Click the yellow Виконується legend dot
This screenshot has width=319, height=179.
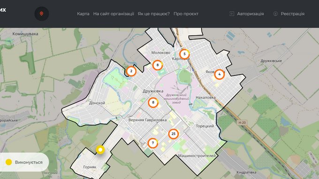coord(9,162)
